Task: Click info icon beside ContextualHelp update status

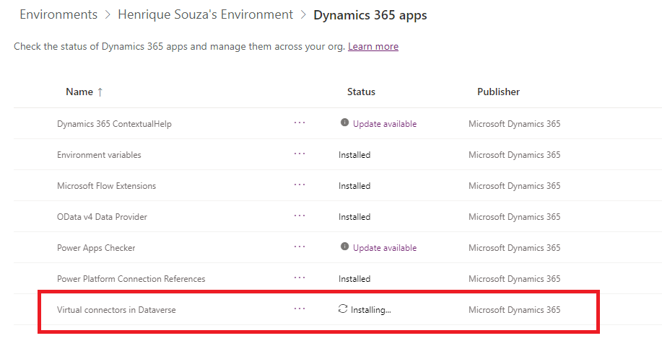Action: point(344,123)
